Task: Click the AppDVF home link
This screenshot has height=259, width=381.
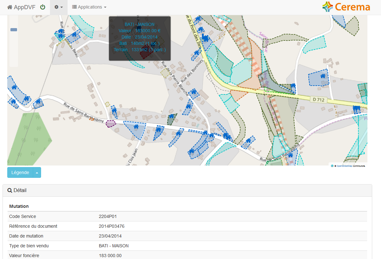Action: click(x=21, y=7)
